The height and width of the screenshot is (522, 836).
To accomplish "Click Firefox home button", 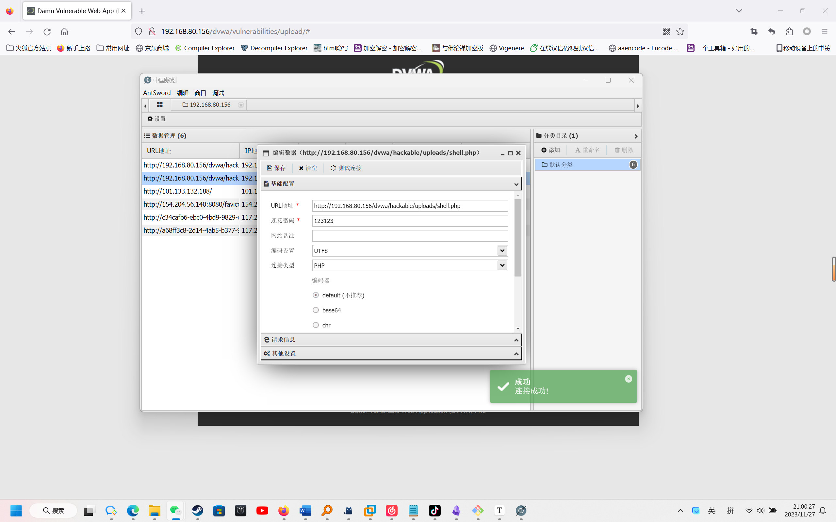I will 64,32.
